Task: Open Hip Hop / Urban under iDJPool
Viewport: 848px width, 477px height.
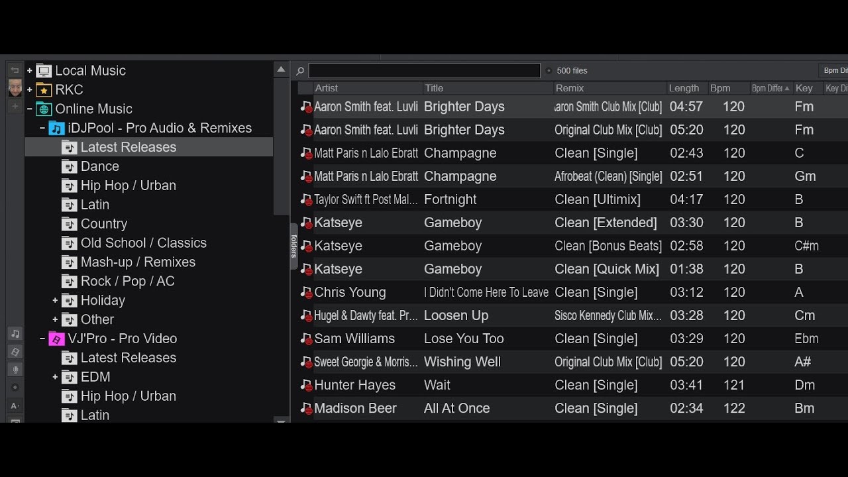Action: [x=129, y=185]
